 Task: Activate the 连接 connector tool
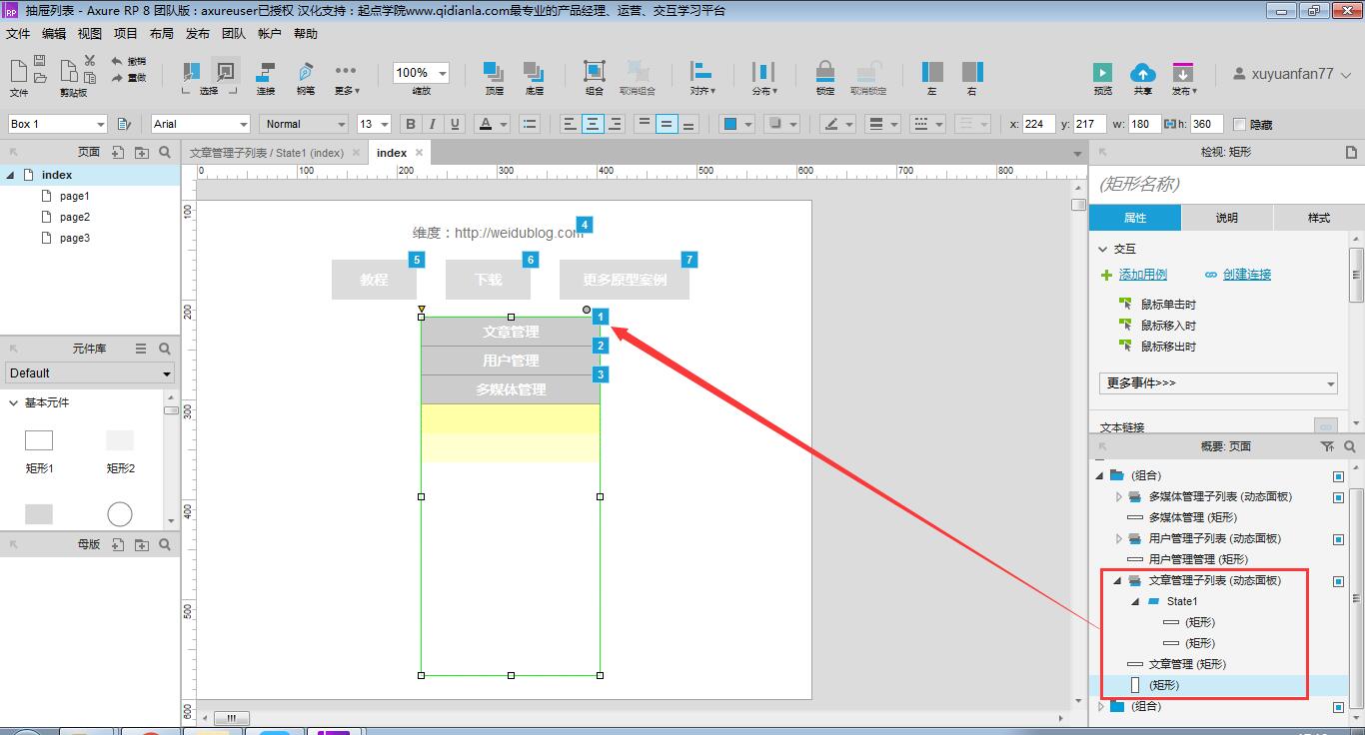click(x=266, y=71)
